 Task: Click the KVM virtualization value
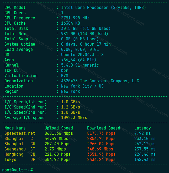(65, 76)
